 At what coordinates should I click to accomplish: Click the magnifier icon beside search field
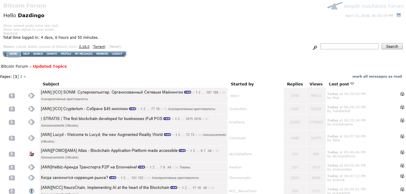(315, 48)
